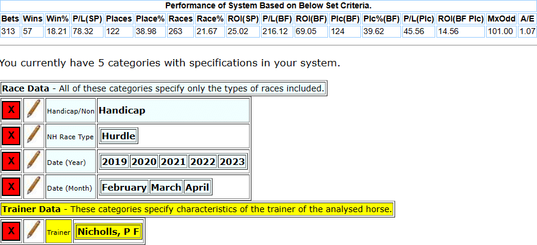Click the Bets column header

10,19
